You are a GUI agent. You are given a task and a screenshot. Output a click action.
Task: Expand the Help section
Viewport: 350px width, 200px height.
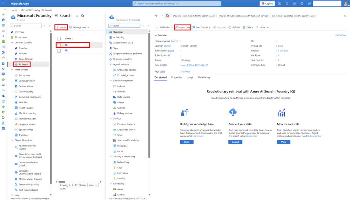(12, 195)
